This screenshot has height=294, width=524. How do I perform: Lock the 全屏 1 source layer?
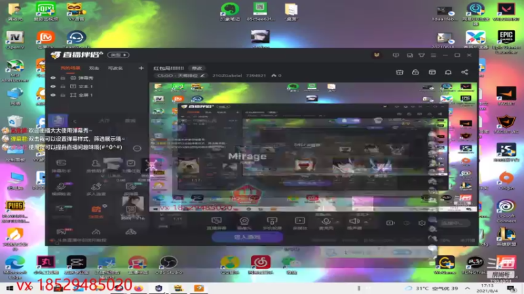pos(62,95)
